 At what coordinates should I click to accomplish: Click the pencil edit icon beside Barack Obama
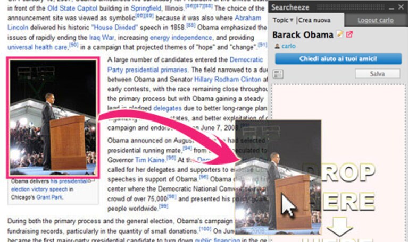click(x=339, y=34)
